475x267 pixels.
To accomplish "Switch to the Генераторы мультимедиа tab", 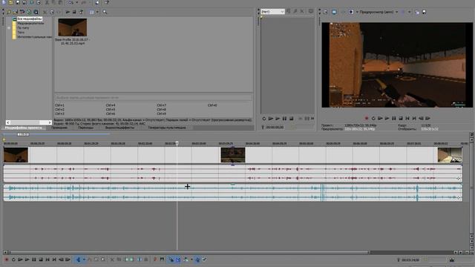I will (x=166, y=128).
